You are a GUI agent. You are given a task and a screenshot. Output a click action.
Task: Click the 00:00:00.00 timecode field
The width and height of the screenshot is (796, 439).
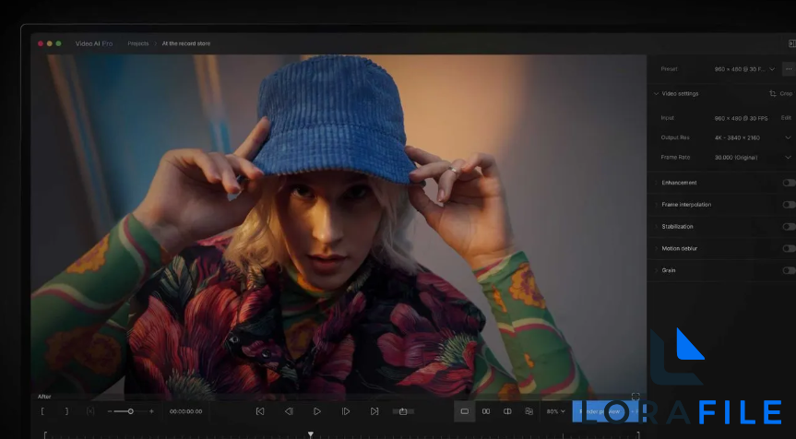pyautogui.click(x=185, y=411)
